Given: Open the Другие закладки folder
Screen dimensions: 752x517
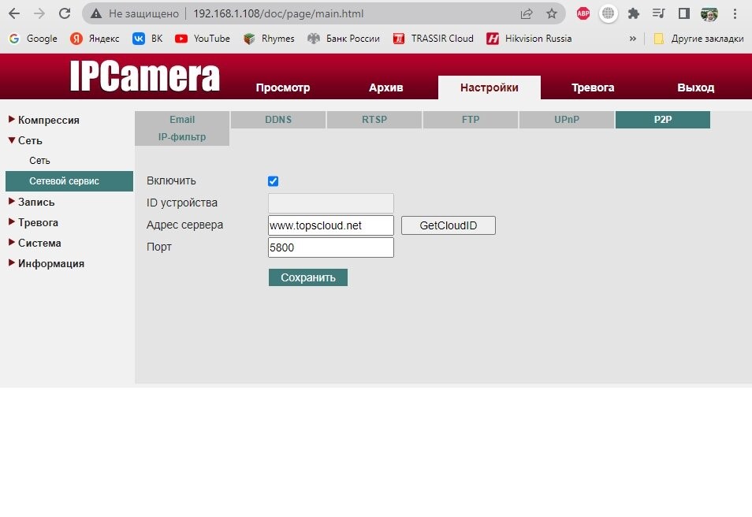Looking at the screenshot, I should [x=698, y=39].
